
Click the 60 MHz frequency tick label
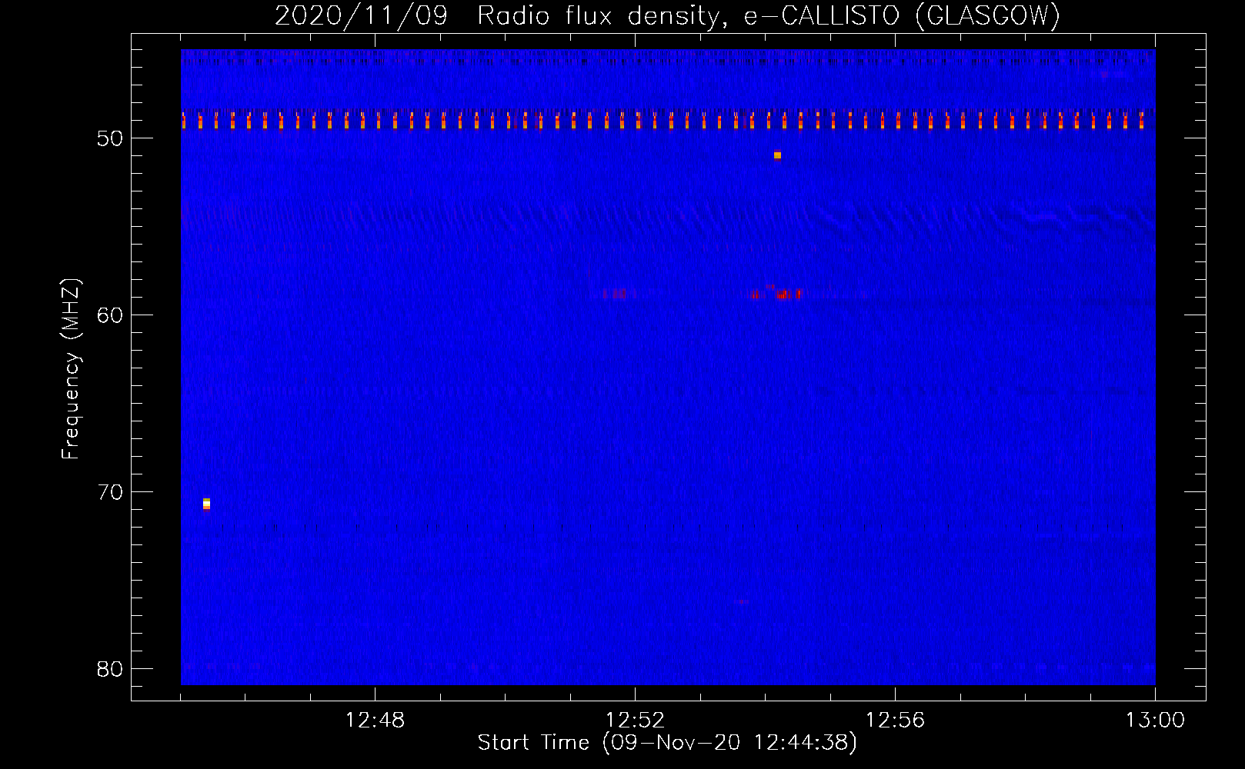[110, 315]
